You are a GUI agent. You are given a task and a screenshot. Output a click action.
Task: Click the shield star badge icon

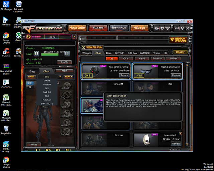[x=162, y=28]
